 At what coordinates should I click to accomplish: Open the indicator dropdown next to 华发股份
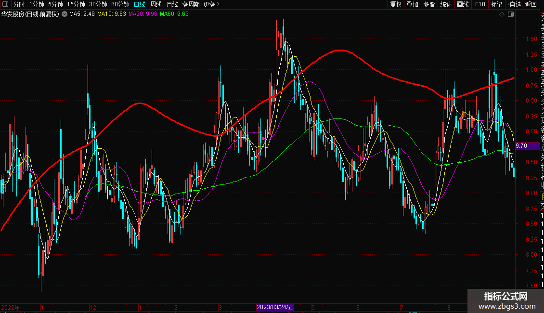click(65, 14)
